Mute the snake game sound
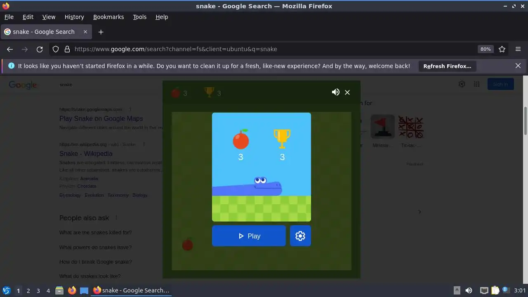Screen dimensions: 528x297 336,92
